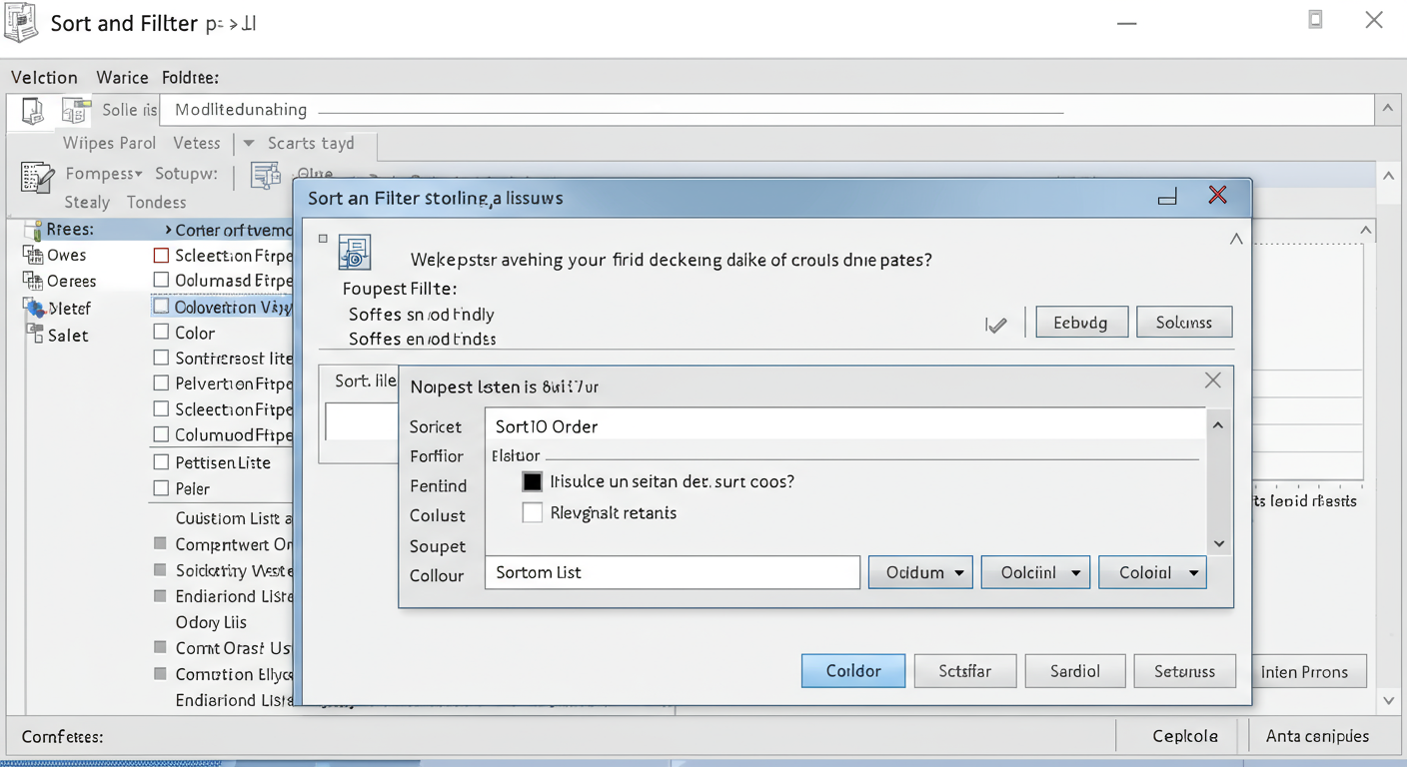
Task: Open the Warice menu
Action: point(122,77)
